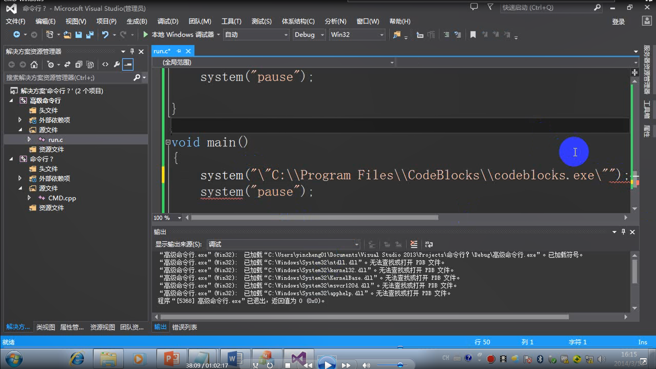This screenshot has height=369, width=656.
Task: Expand 外部依赖项 under 高级命令行
Action: 20,120
